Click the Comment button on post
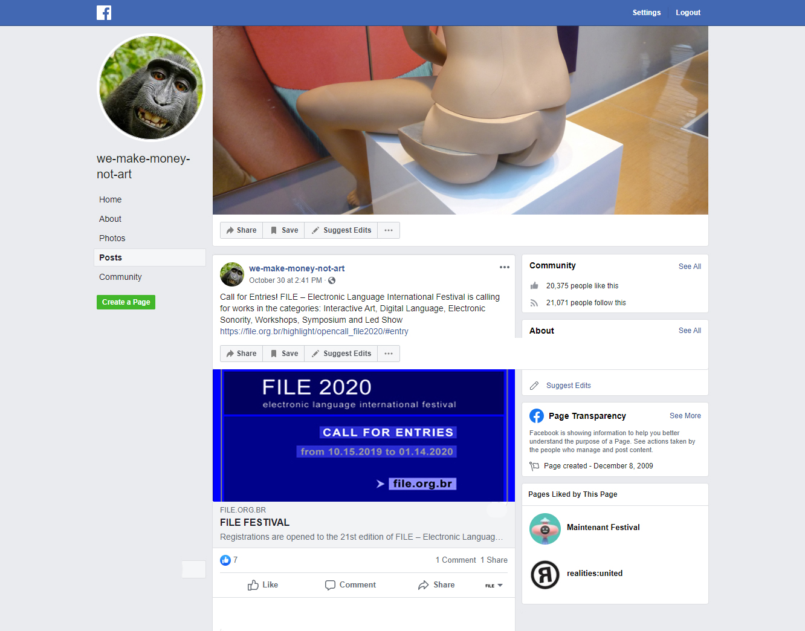Viewport: 805px width, 631px height. pos(350,585)
